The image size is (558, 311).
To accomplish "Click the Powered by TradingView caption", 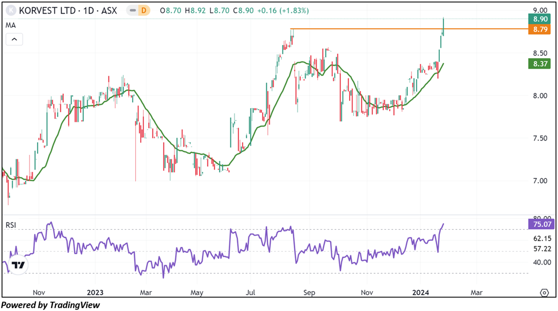I will 50,305.
